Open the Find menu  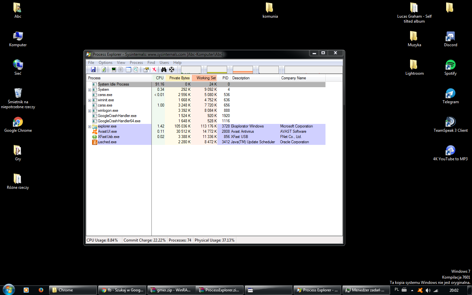coord(151,63)
